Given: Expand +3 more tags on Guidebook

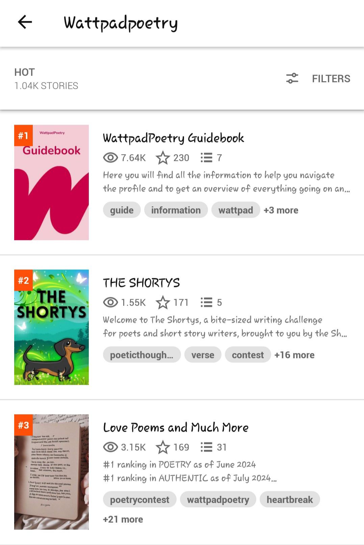Looking at the screenshot, I should pos(281,210).
